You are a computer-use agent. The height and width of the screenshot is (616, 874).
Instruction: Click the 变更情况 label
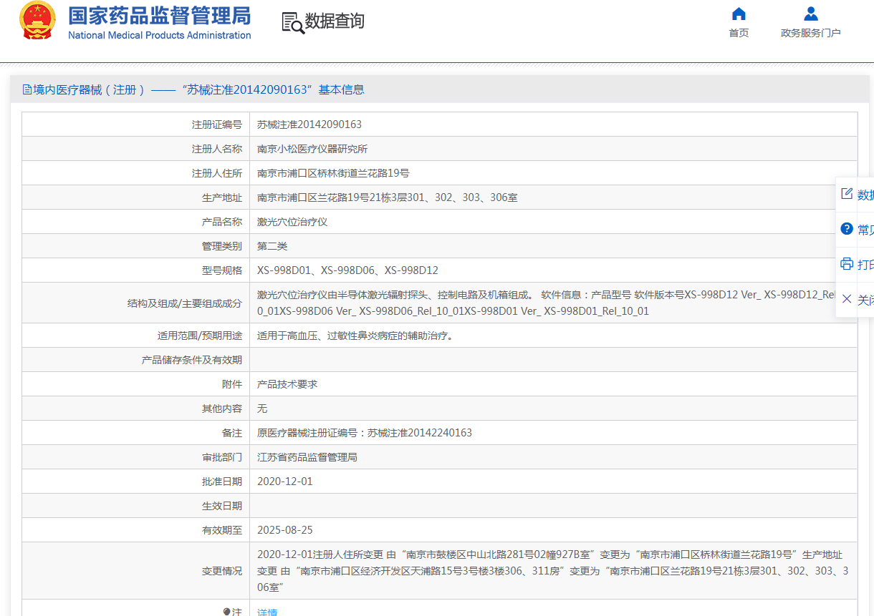point(222,571)
